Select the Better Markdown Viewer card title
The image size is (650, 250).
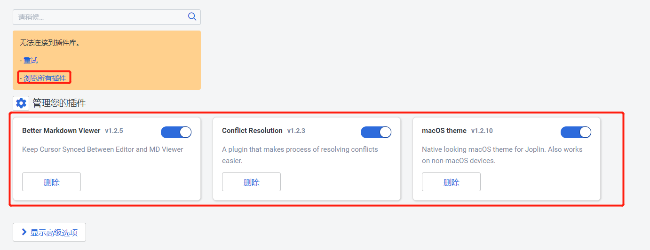61,131
